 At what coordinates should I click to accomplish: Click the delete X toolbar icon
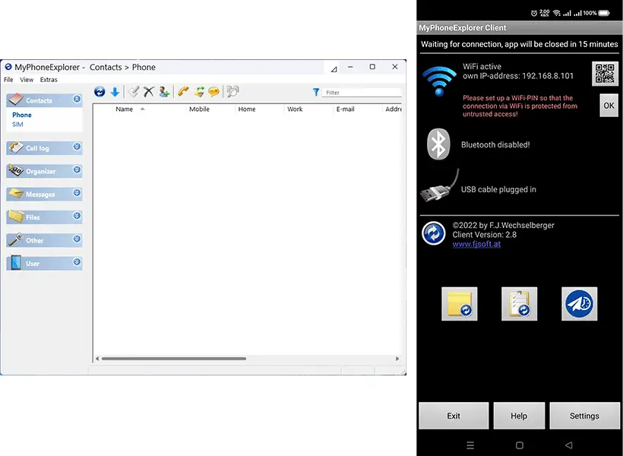coord(149,92)
